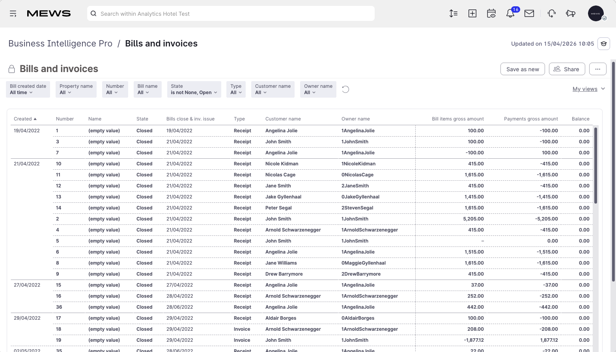This screenshot has width=616, height=352.
Task: Click the 28/06/2022 close date for bill 36
Action: click(x=179, y=307)
